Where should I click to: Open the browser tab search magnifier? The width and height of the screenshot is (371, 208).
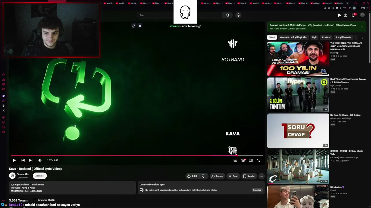355,3
